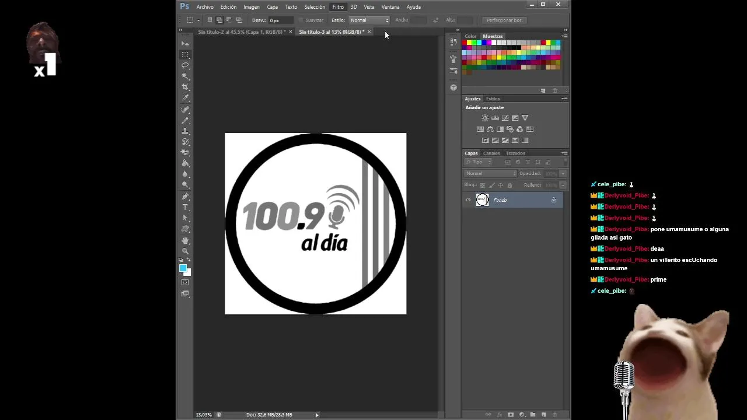Select the Custom Shape tool
The height and width of the screenshot is (420, 747).
[x=185, y=229]
